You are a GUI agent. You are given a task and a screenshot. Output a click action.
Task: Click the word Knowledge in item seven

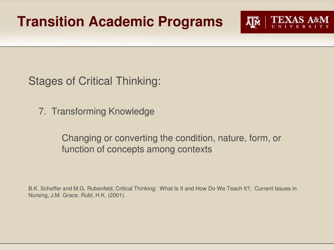point(131,112)
